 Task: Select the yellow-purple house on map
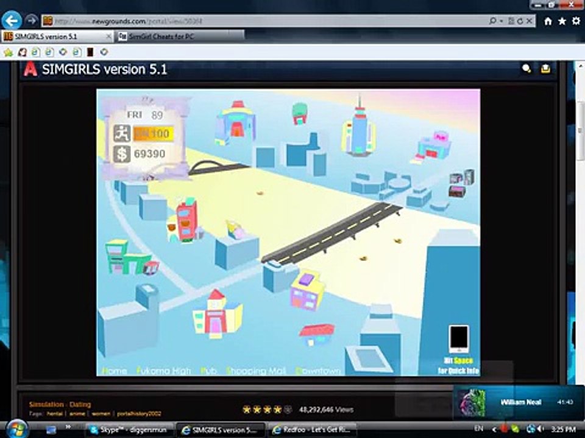[x=308, y=291]
